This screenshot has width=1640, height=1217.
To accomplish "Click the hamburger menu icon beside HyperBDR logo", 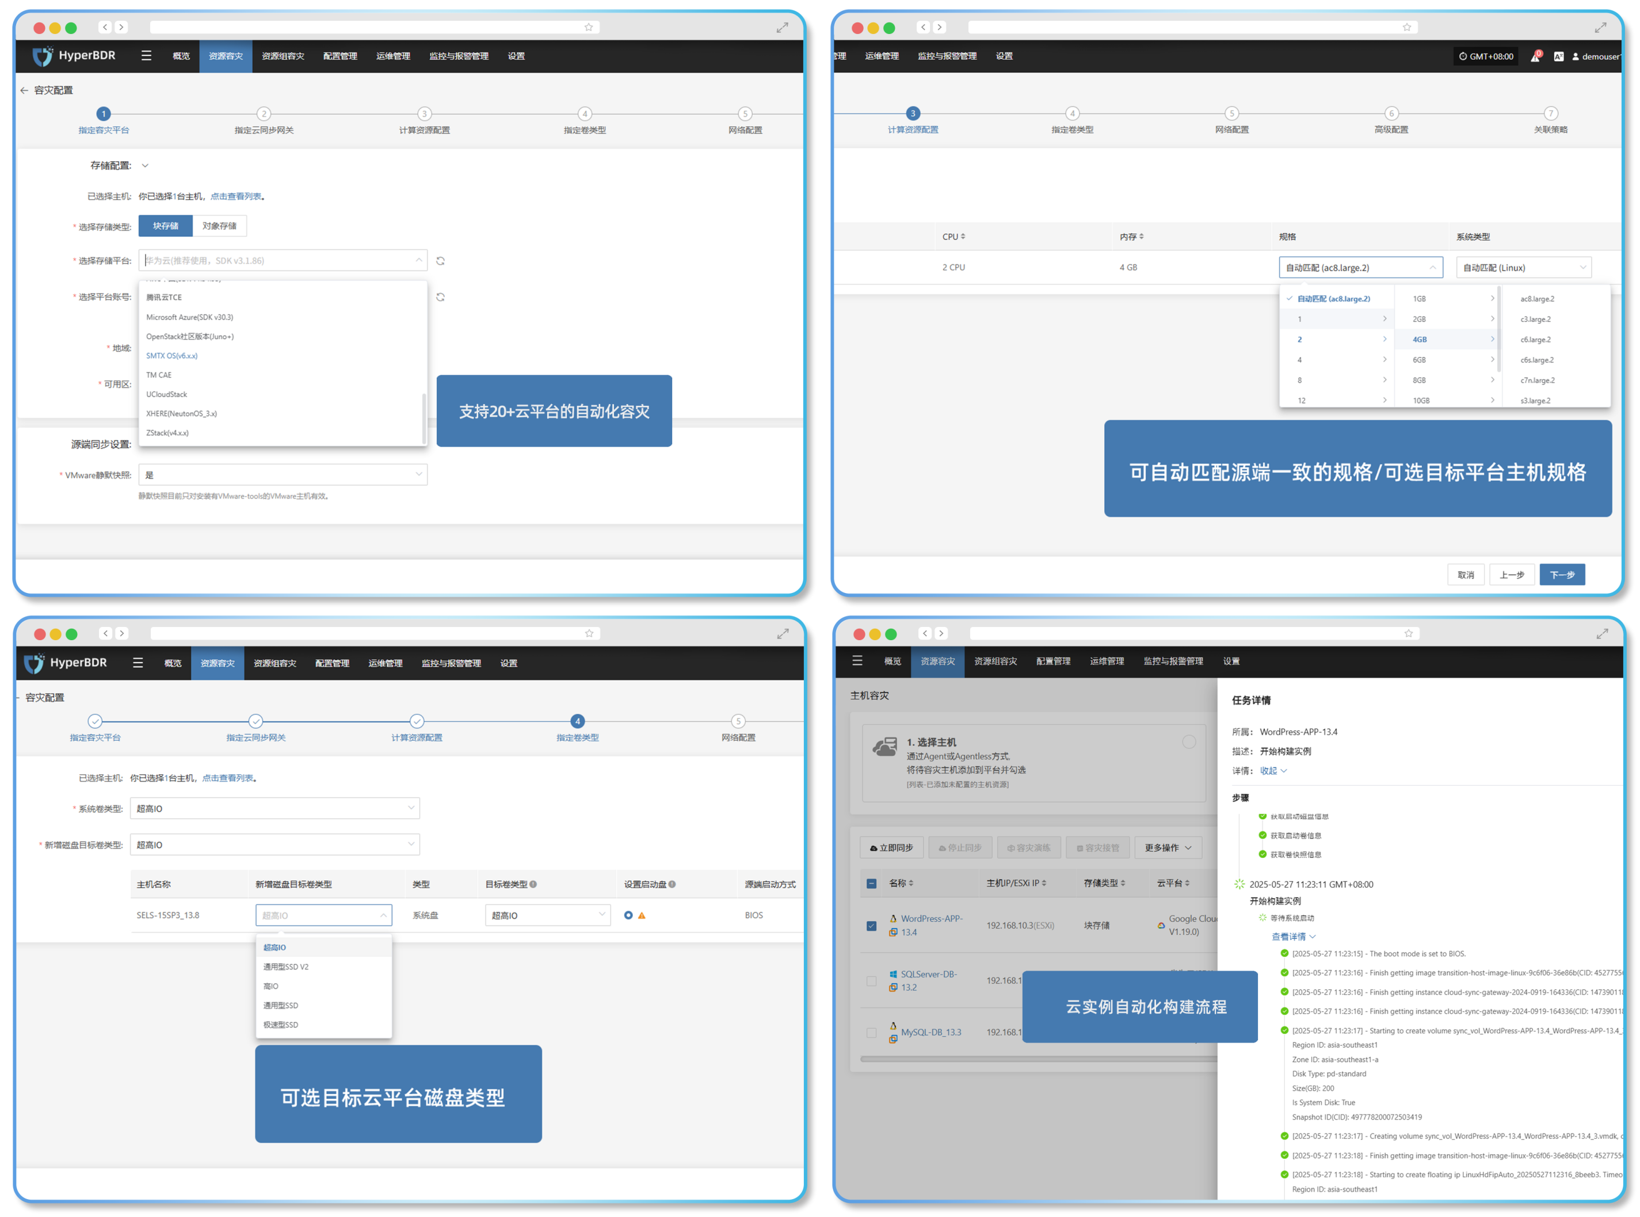I will [147, 56].
